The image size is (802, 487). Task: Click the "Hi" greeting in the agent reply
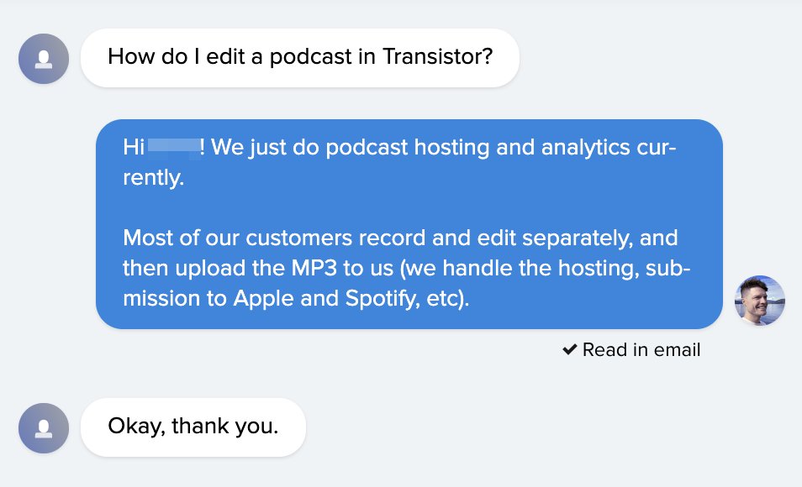tap(135, 149)
